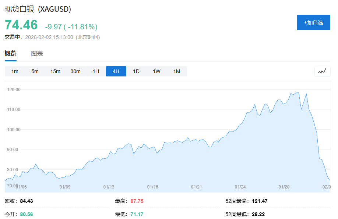Click the 01/28 date label on chart
This screenshot has height=219, width=338.
[x=284, y=187]
